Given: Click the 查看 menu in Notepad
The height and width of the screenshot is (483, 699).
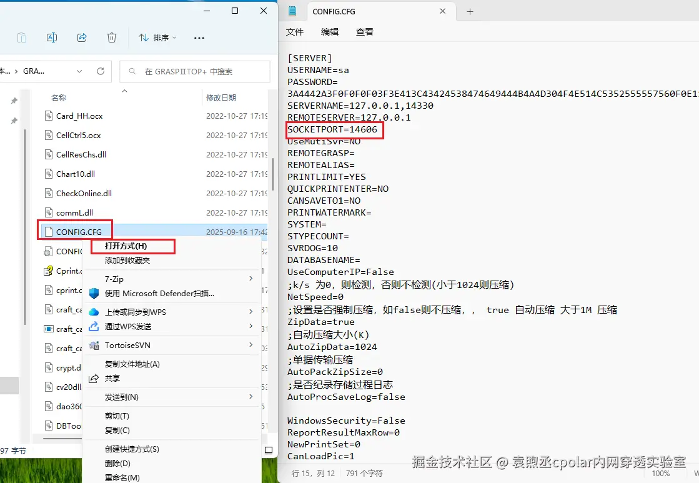Looking at the screenshot, I should (365, 32).
